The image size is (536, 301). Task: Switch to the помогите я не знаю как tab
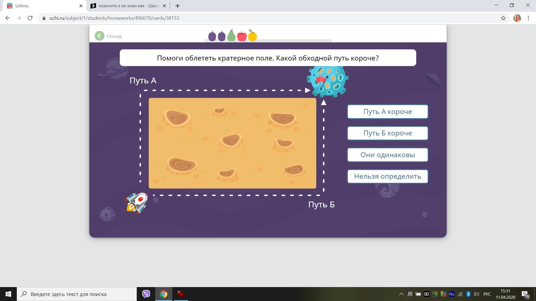tap(128, 6)
